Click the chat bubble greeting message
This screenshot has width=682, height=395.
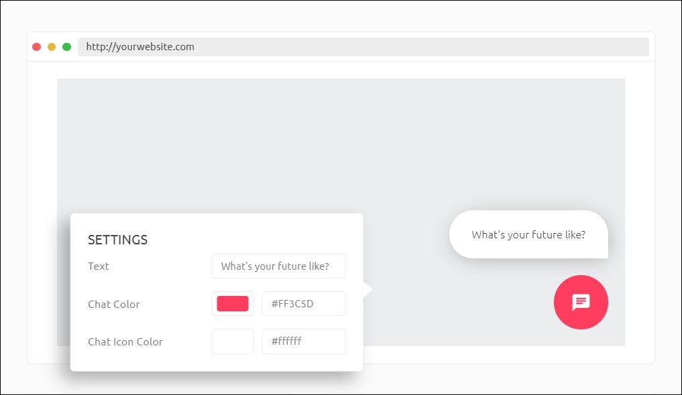[528, 234]
